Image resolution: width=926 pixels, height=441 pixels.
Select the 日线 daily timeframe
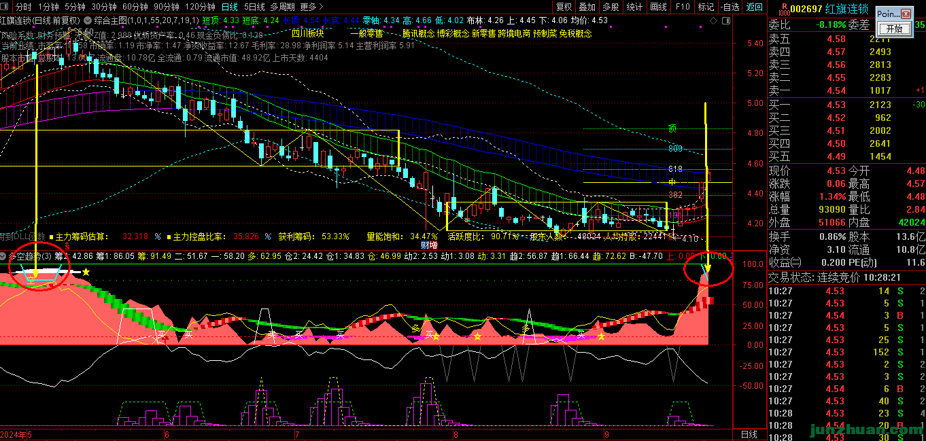pyautogui.click(x=231, y=7)
